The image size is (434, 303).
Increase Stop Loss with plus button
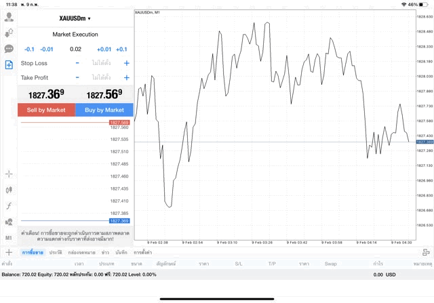point(126,63)
